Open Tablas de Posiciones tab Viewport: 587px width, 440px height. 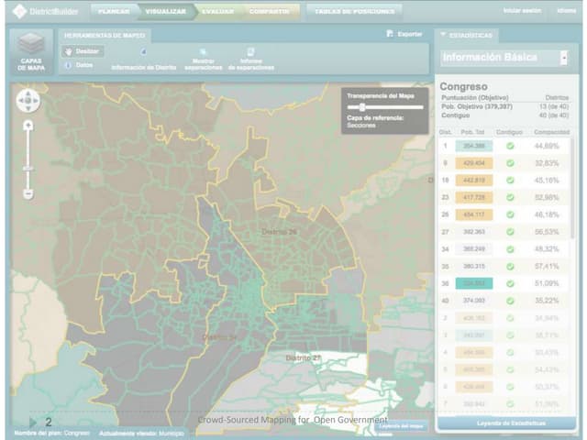pyautogui.click(x=354, y=12)
